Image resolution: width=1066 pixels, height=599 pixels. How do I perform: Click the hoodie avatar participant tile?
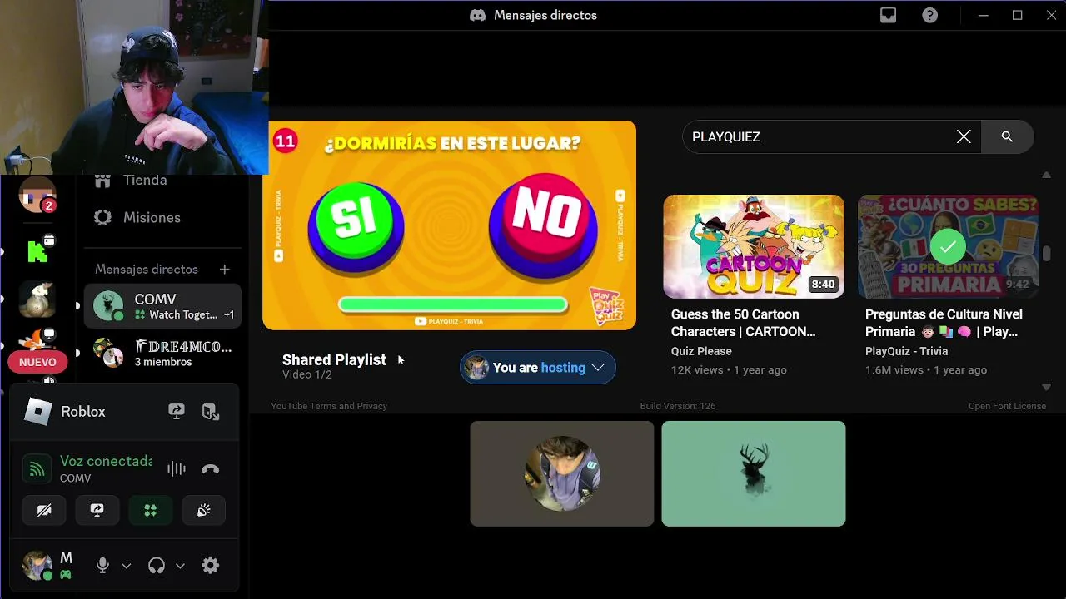click(562, 473)
